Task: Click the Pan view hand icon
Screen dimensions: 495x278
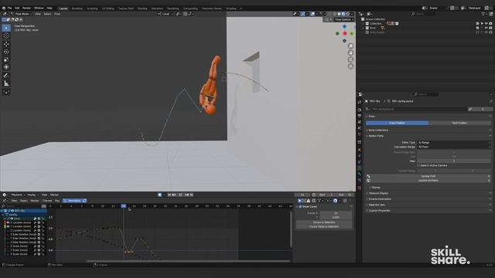Action: [x=350, y=53]
